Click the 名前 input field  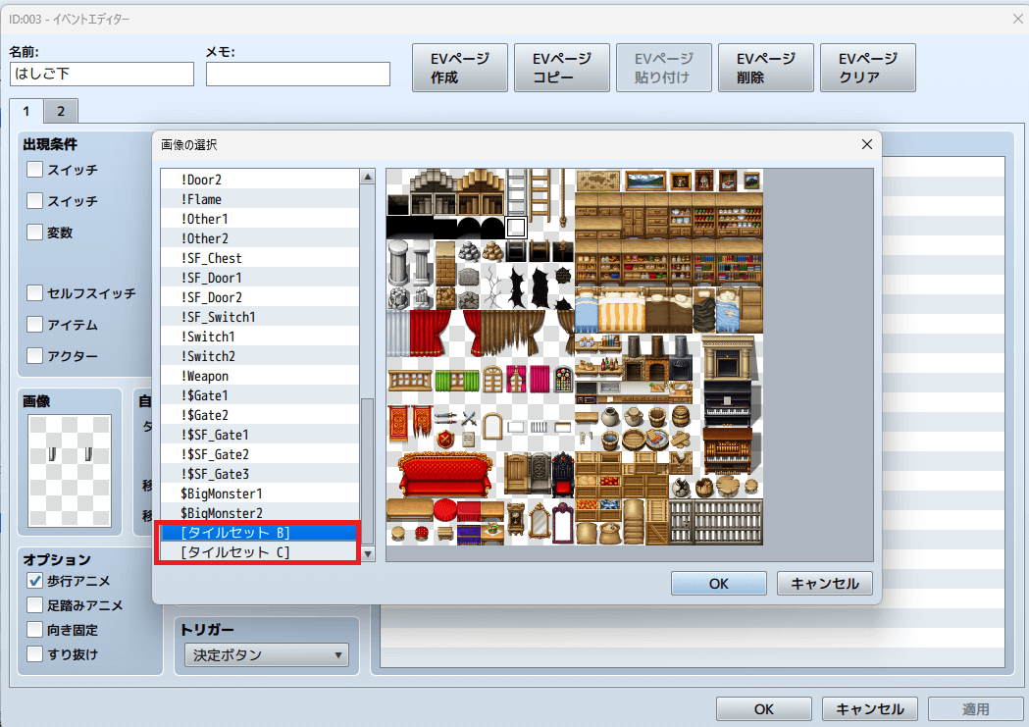tap(102, 75)
